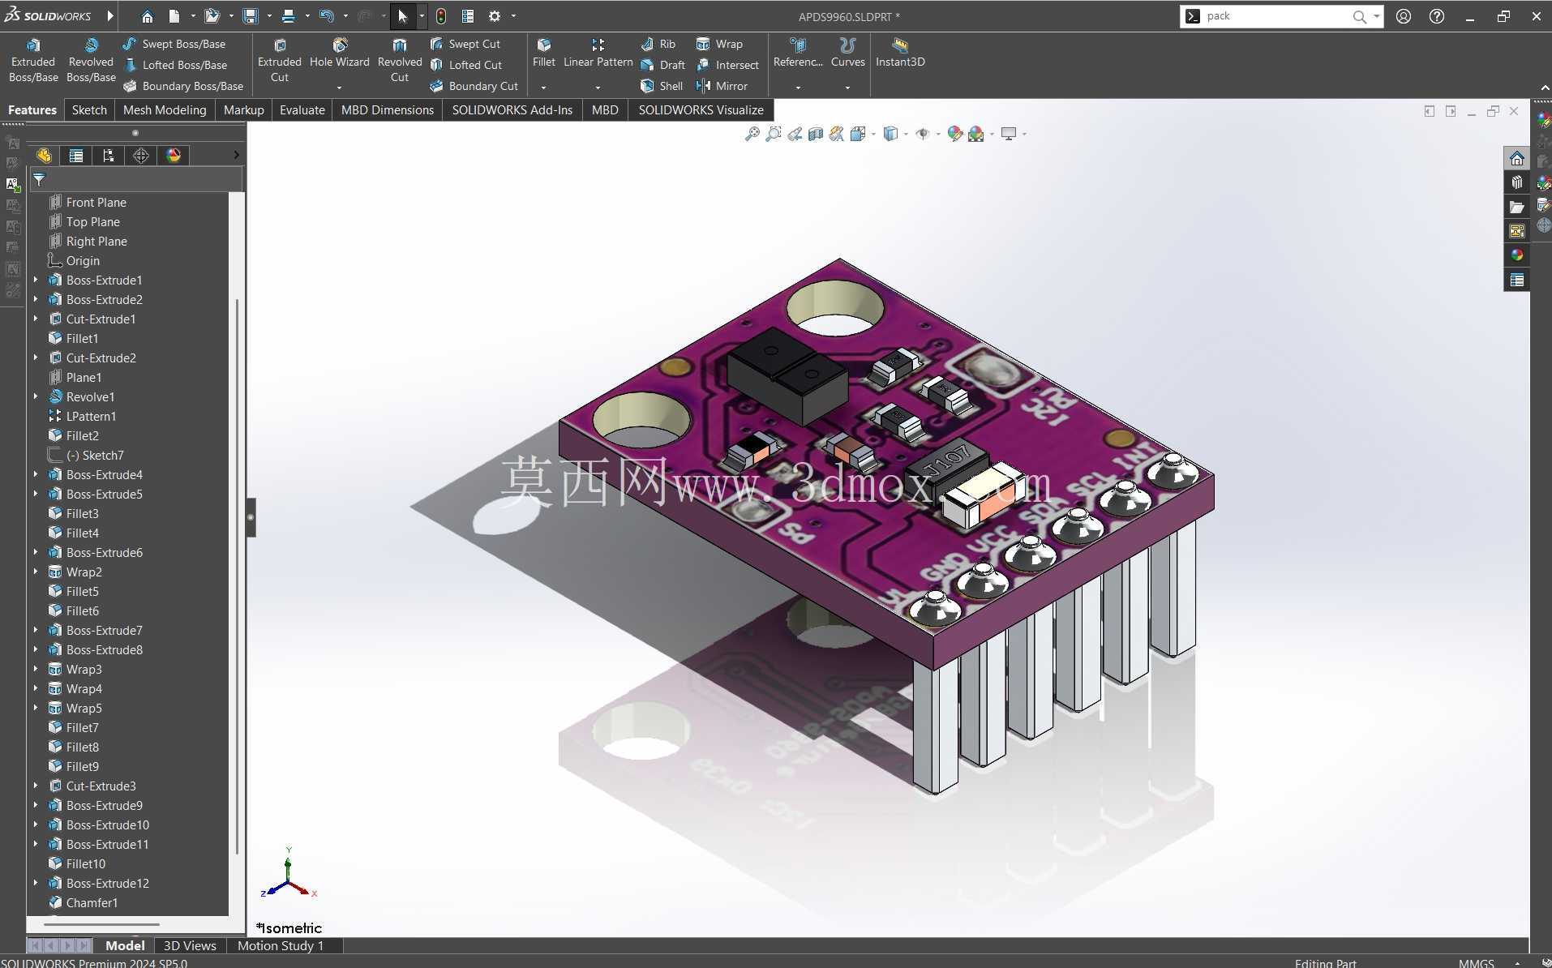The width and height of the screenshot is (1552, 968).
Task: Open the FeatureManager design tree tab
Action: [x=44, y=156]
